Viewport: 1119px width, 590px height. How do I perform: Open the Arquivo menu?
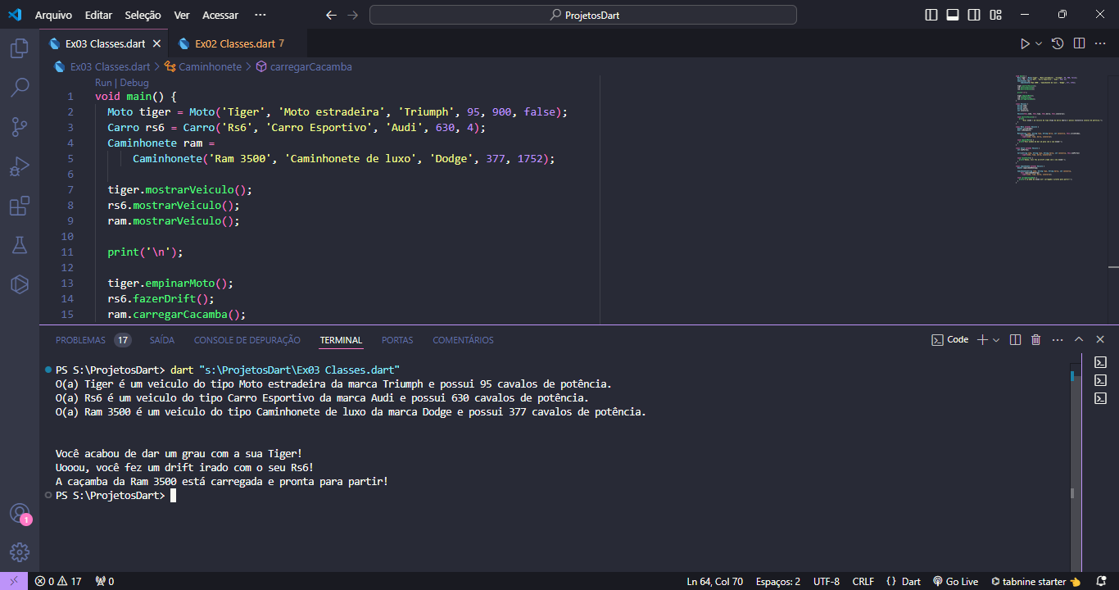tap(53, 15)
